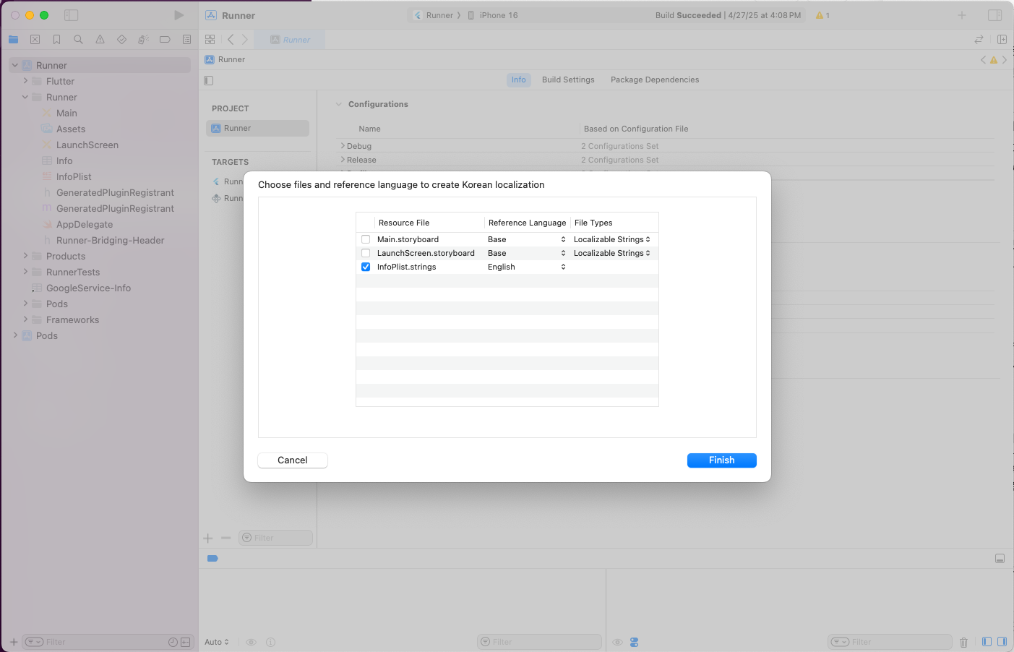Switch to the Info tab
This screenshot has height=652, width=1014.
tap(519, 80)
